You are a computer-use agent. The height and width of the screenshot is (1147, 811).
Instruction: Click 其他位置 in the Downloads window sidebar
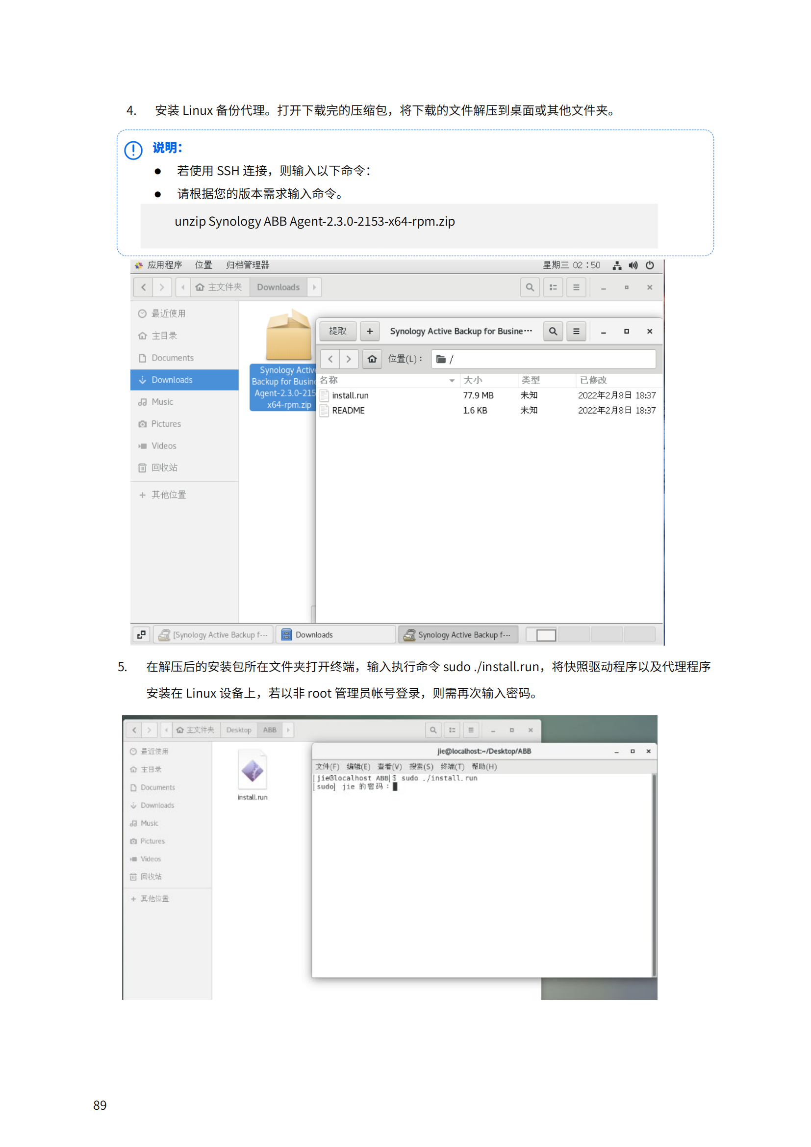184,495
